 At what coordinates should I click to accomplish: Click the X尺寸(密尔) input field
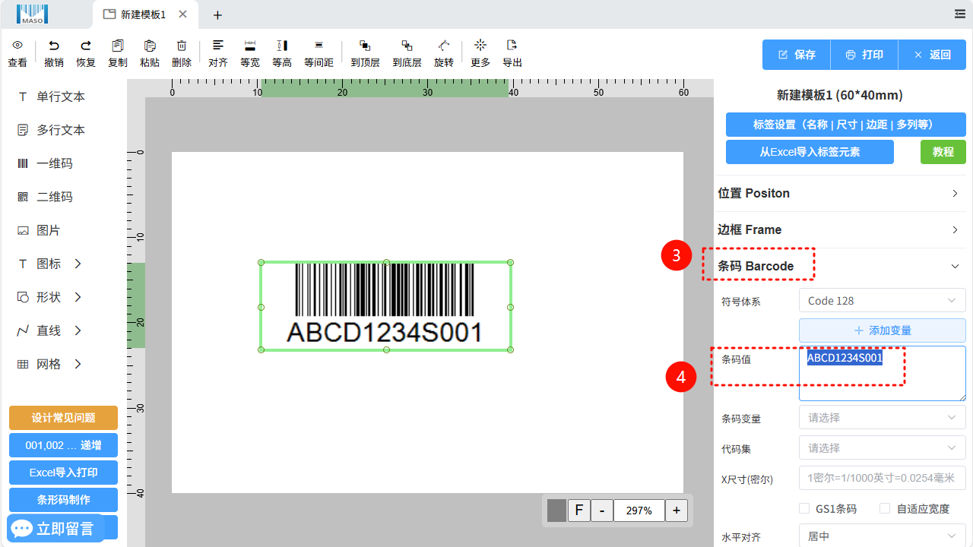tap(882, 479)
